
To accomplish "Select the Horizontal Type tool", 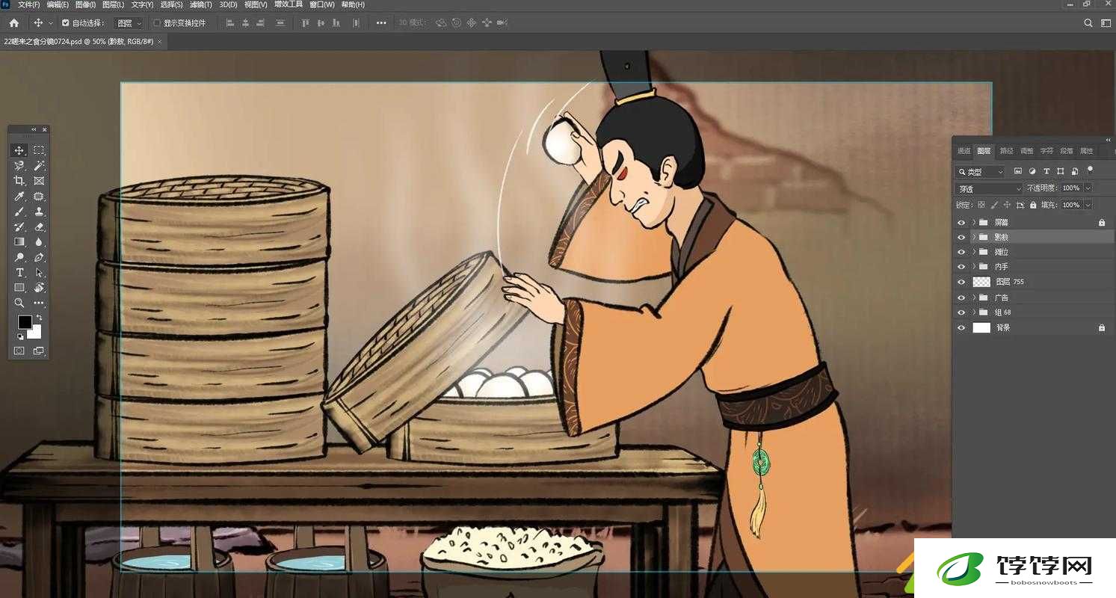I will (19, 272).
